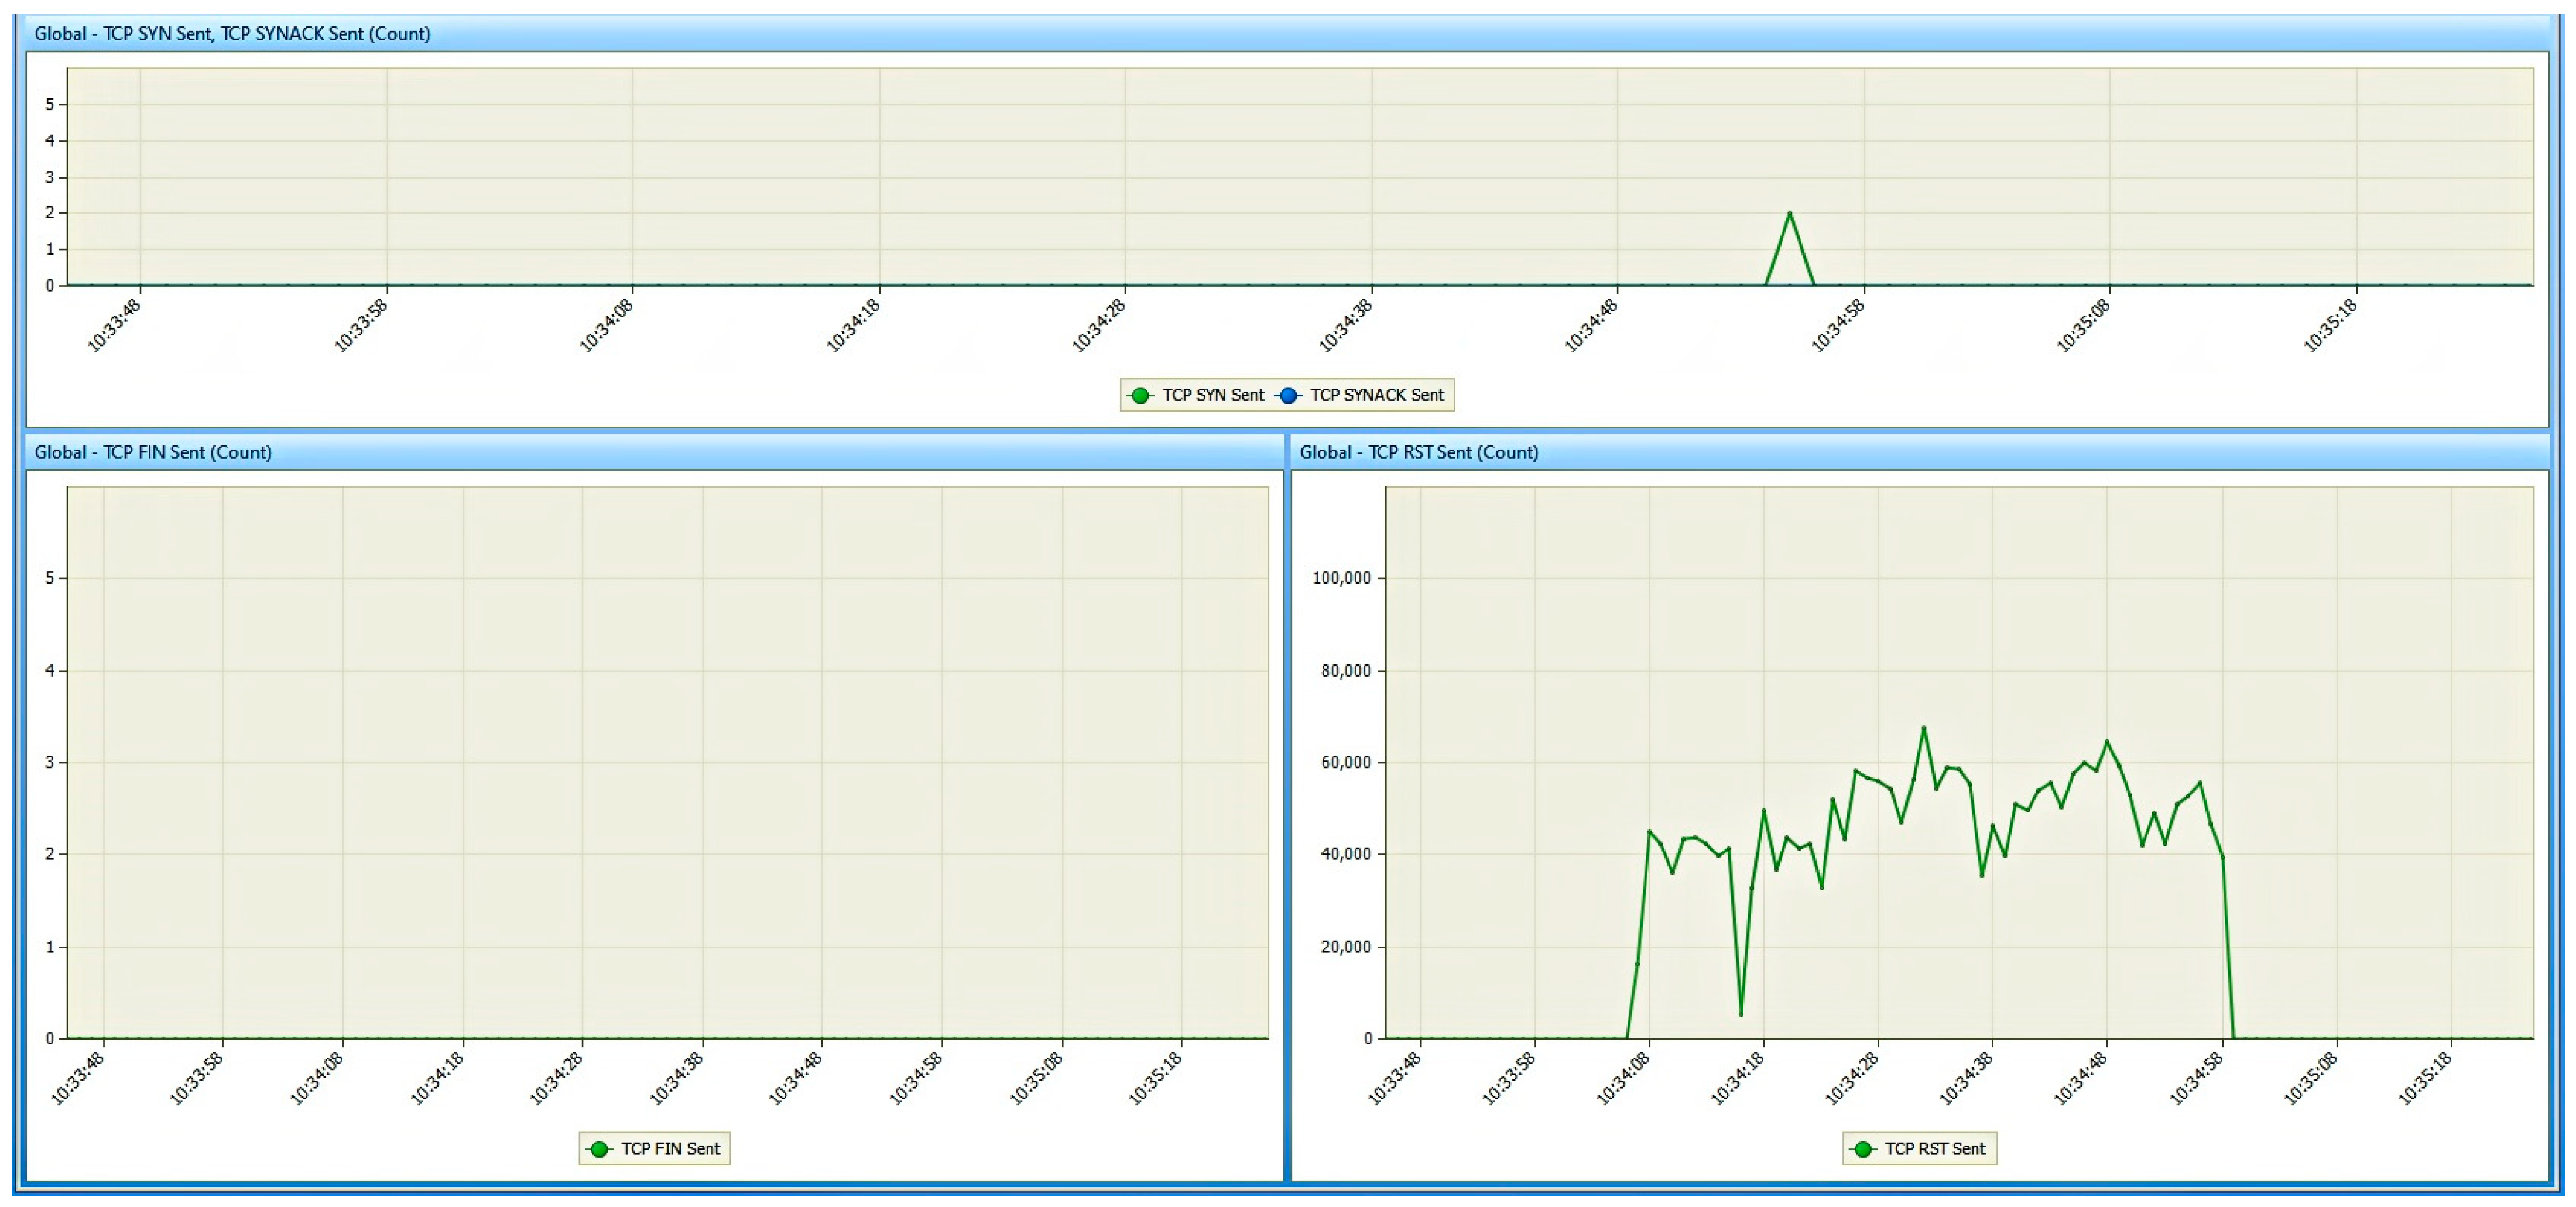The image size is (2576, 1207).
Task: Click the 10:34:28 time label in FIN chart
Action: click(556, 1079)
